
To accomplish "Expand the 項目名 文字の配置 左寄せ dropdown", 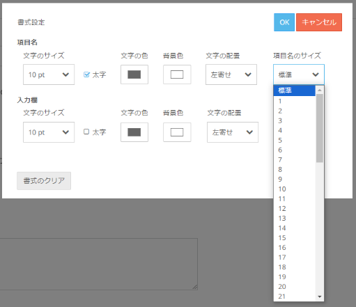I will coord(231,74).
